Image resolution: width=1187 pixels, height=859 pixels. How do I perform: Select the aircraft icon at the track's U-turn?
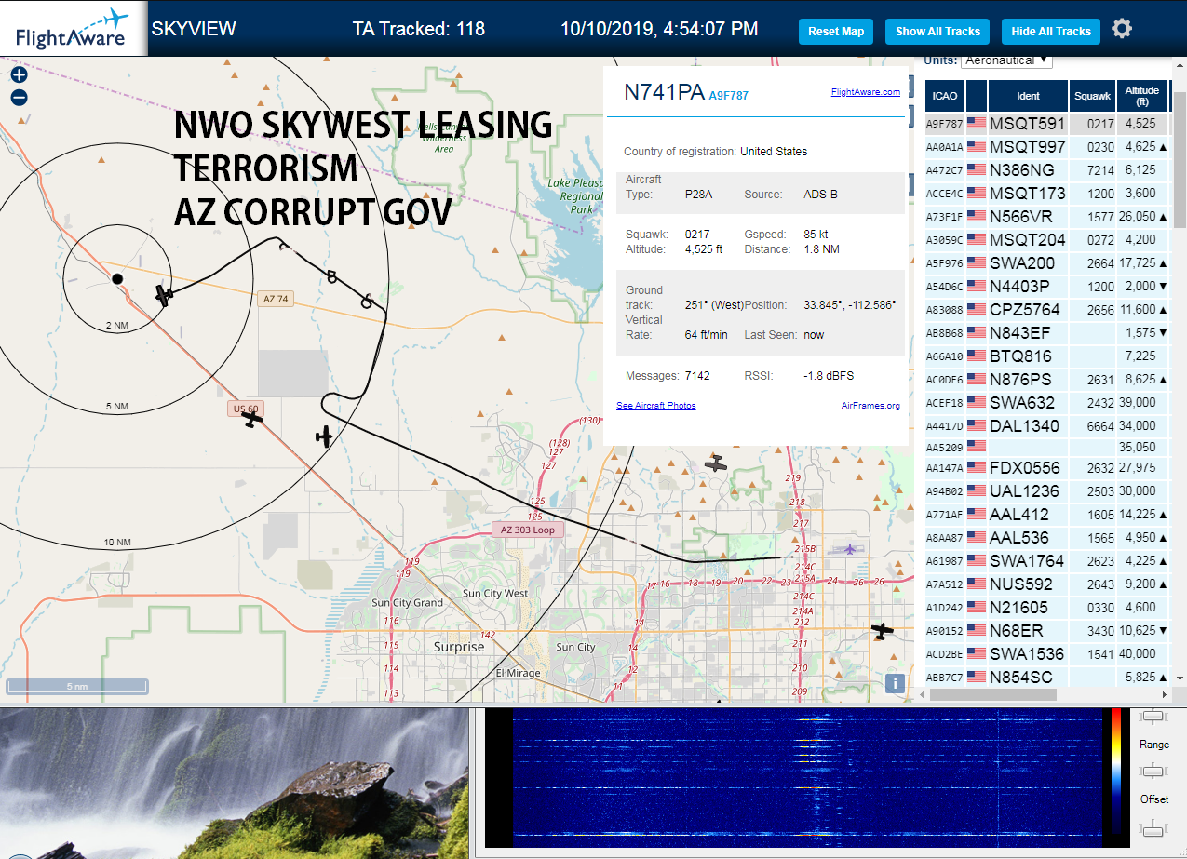click(x=324, y=436)
